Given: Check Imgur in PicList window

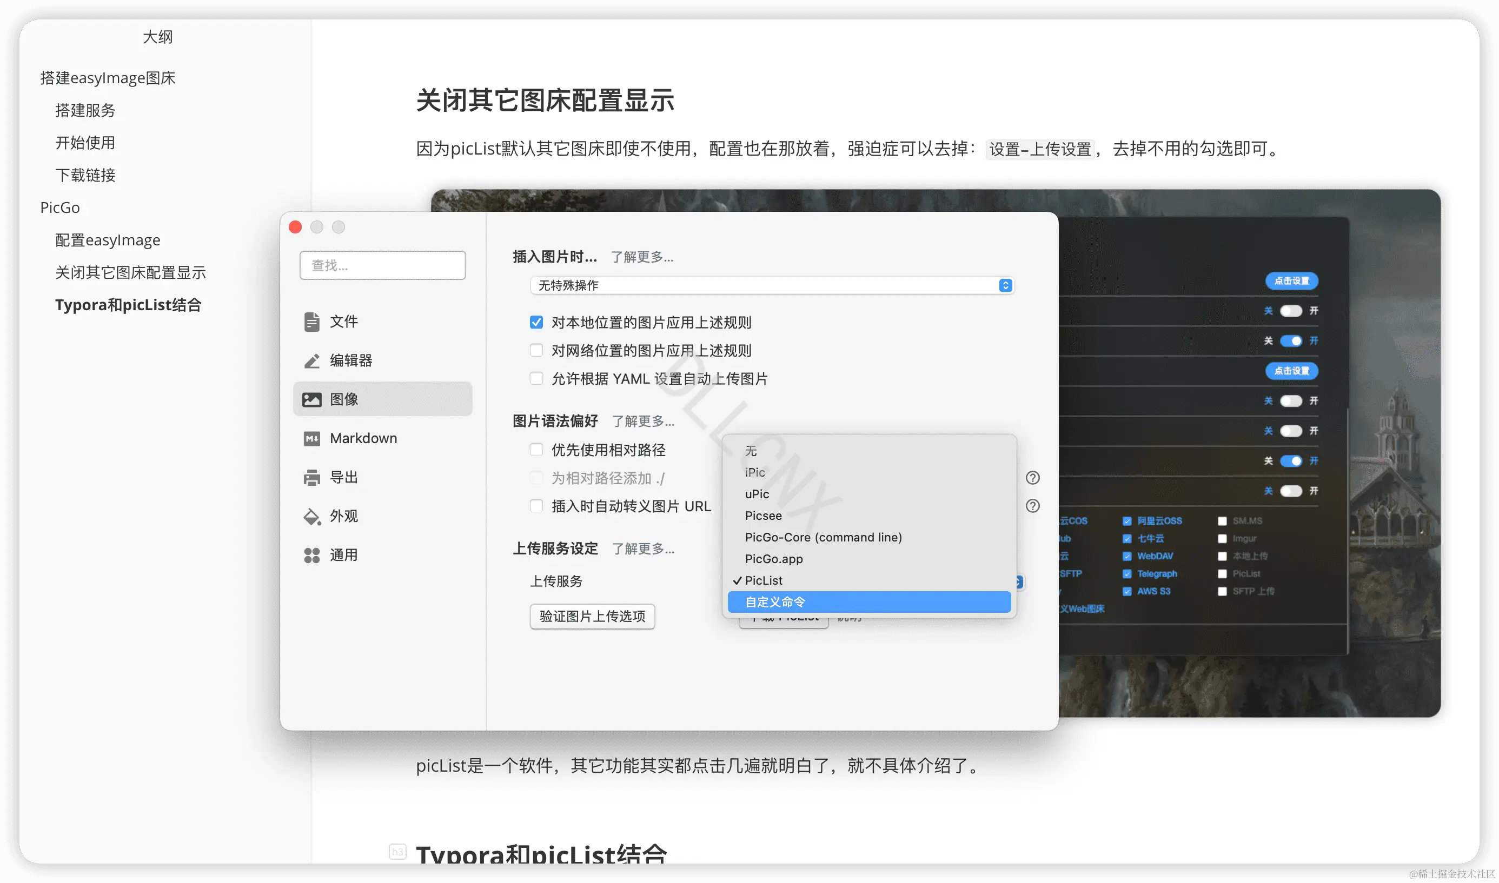Looking at the screenshot, I should [1222, 538].
